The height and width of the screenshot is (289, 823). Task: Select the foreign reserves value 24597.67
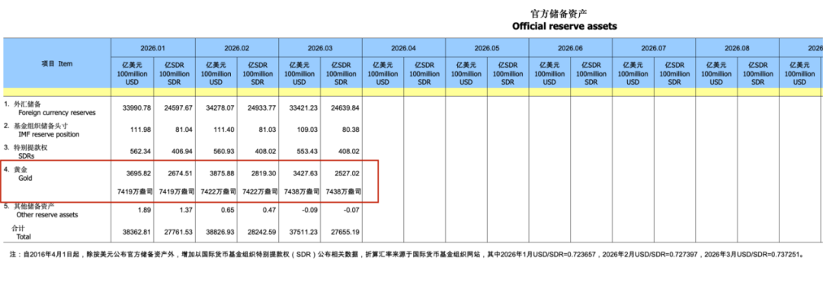pyautogui.click(x=178, y=108)
